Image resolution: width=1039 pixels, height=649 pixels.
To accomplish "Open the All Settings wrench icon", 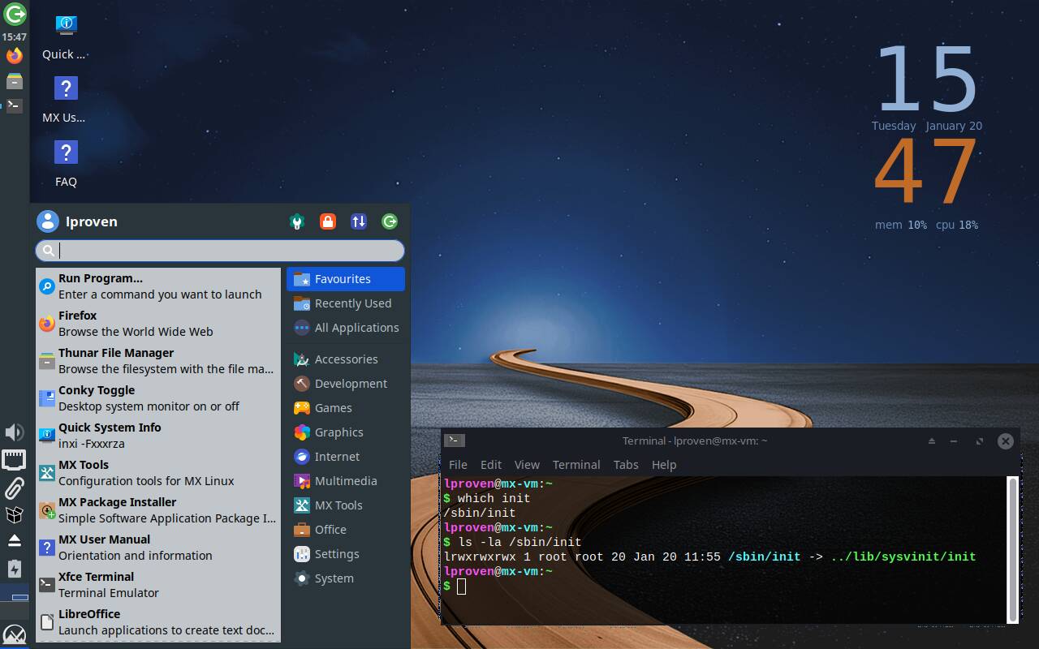I will [297, 221].
